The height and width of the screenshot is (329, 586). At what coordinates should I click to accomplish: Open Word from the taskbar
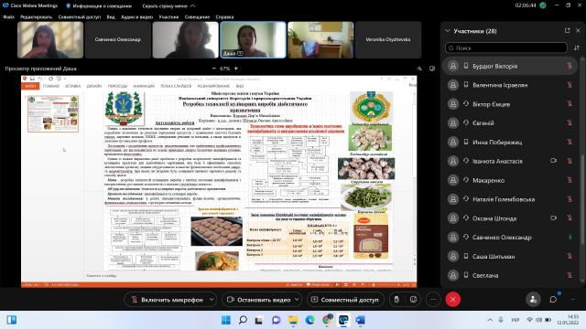pos(360,320)
